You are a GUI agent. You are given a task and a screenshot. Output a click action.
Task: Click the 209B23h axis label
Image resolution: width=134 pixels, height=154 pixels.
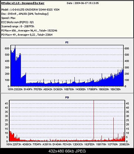click(124, 144)
